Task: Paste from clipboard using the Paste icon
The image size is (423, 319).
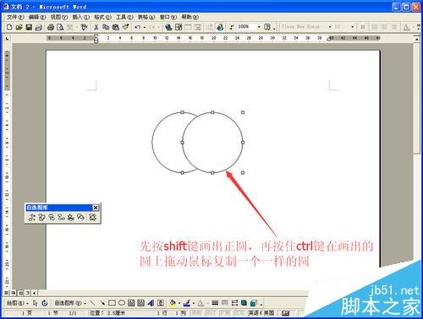Action: [116, 27]
